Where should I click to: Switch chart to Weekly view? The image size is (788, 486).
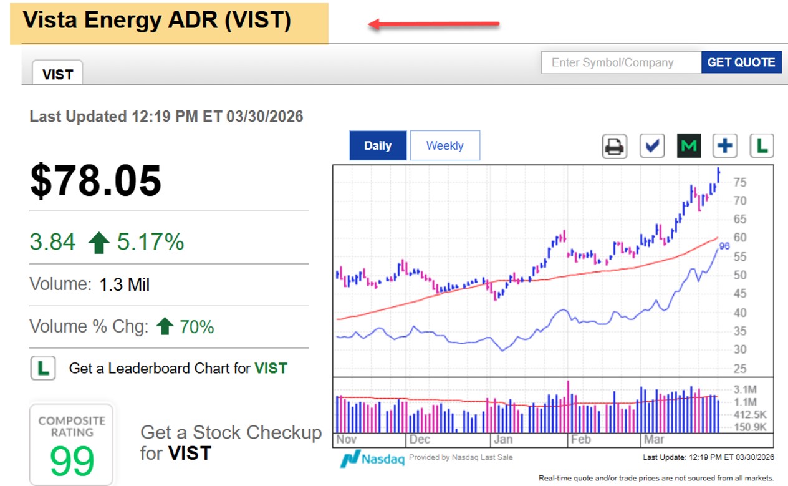[444, 145]
